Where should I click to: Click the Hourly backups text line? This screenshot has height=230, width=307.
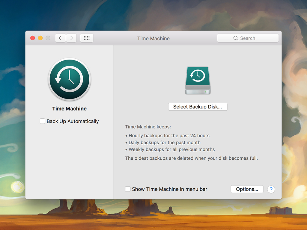[x=169, y=136]
